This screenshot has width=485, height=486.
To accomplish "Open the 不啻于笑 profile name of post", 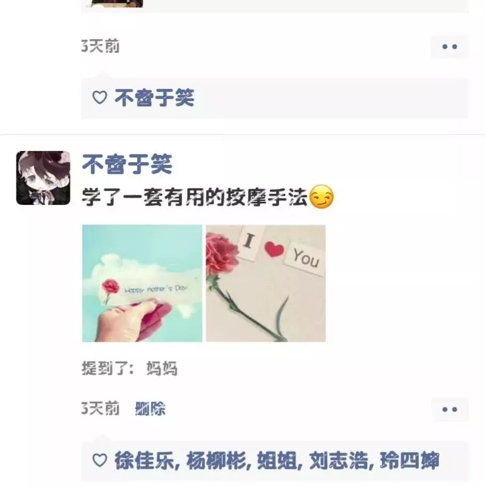I will [x=127, y=164].
